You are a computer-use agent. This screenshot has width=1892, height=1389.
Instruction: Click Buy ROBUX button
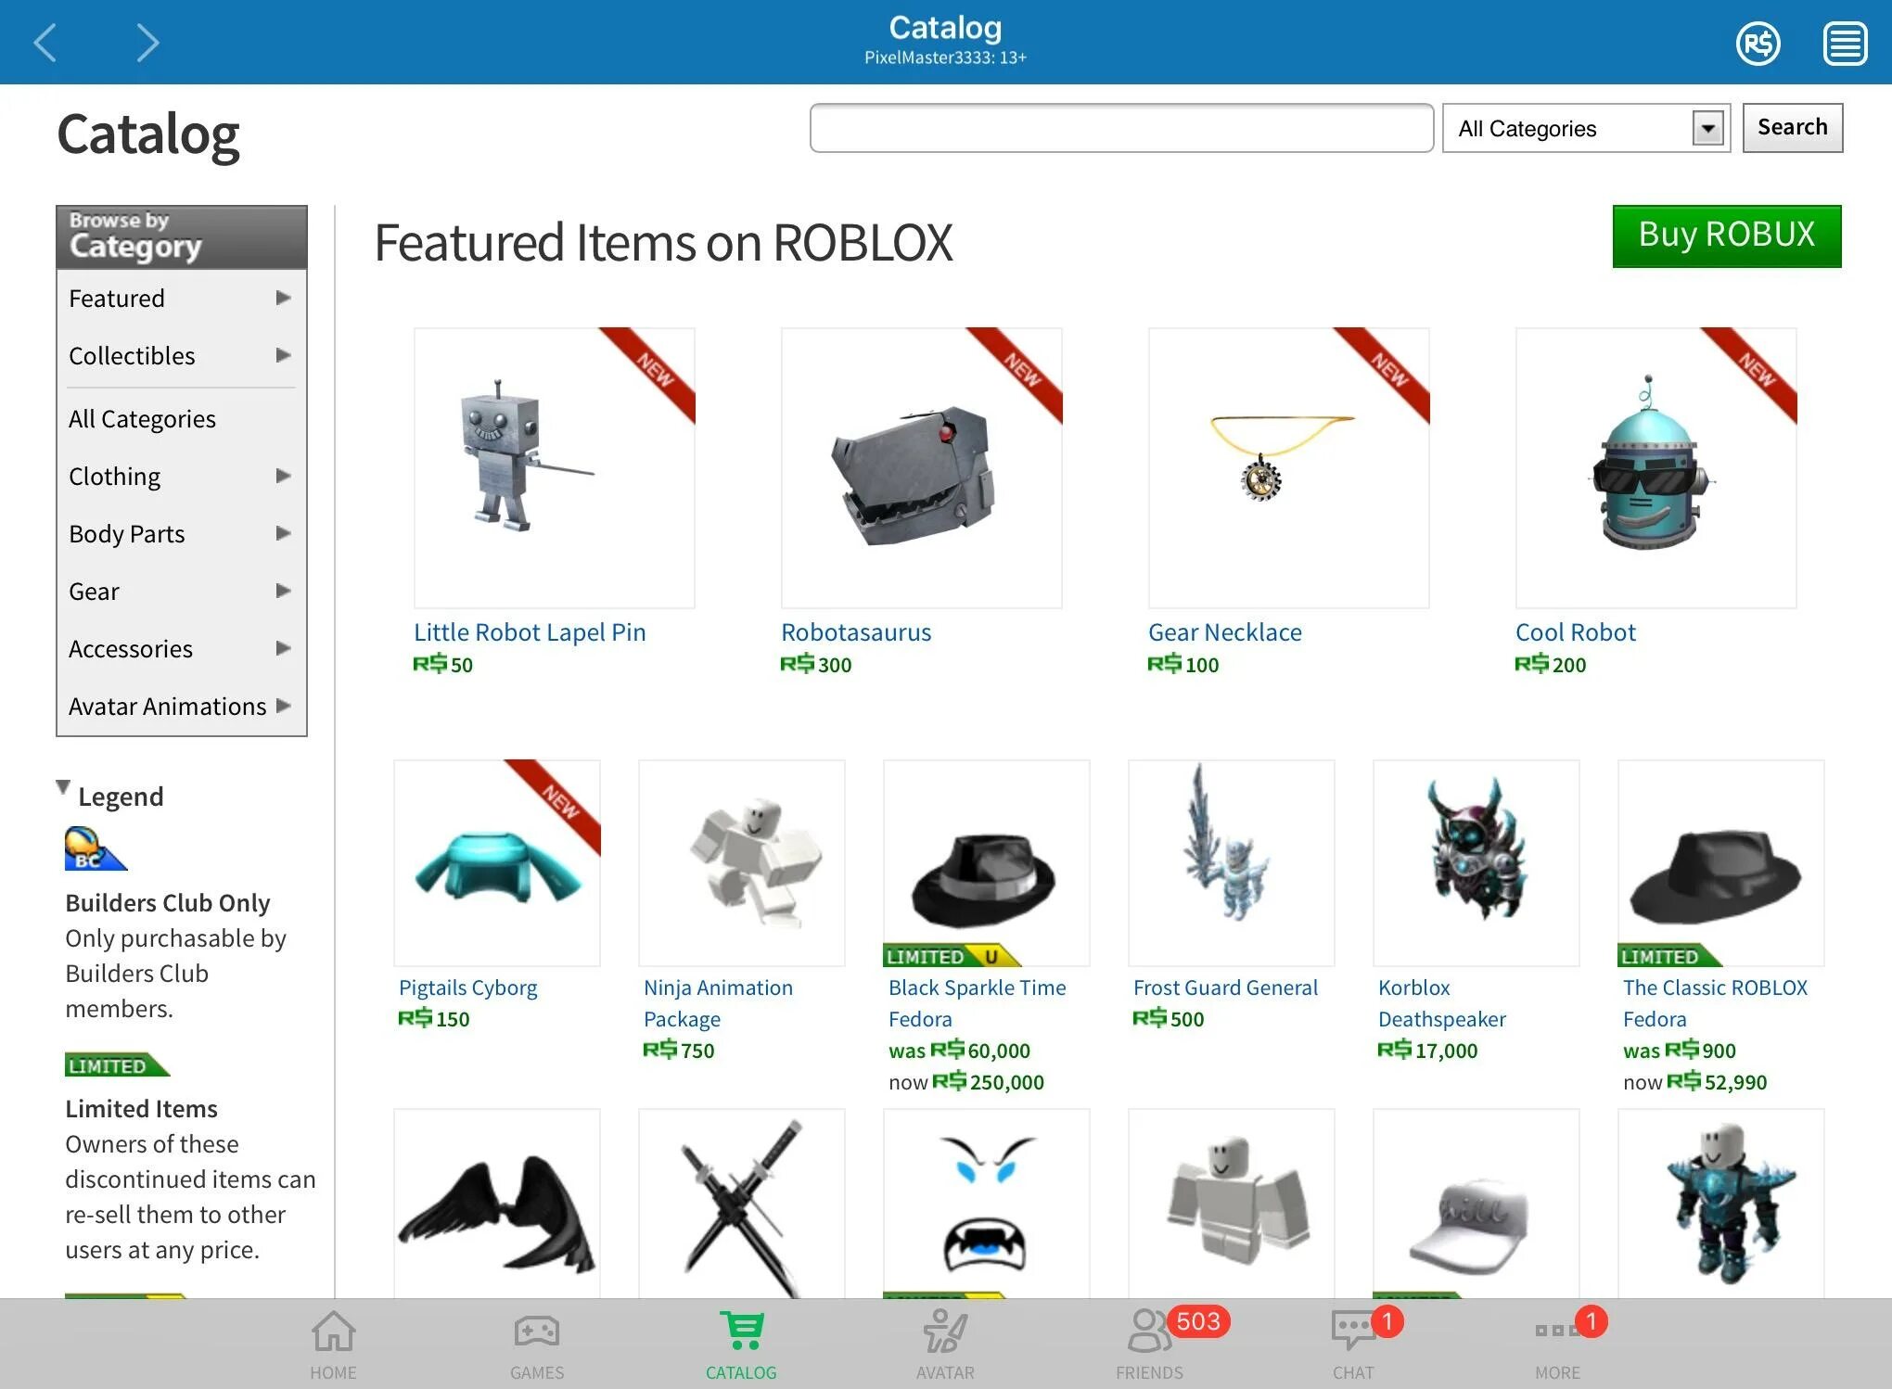pyautogui.click(x=1724, y=231)
